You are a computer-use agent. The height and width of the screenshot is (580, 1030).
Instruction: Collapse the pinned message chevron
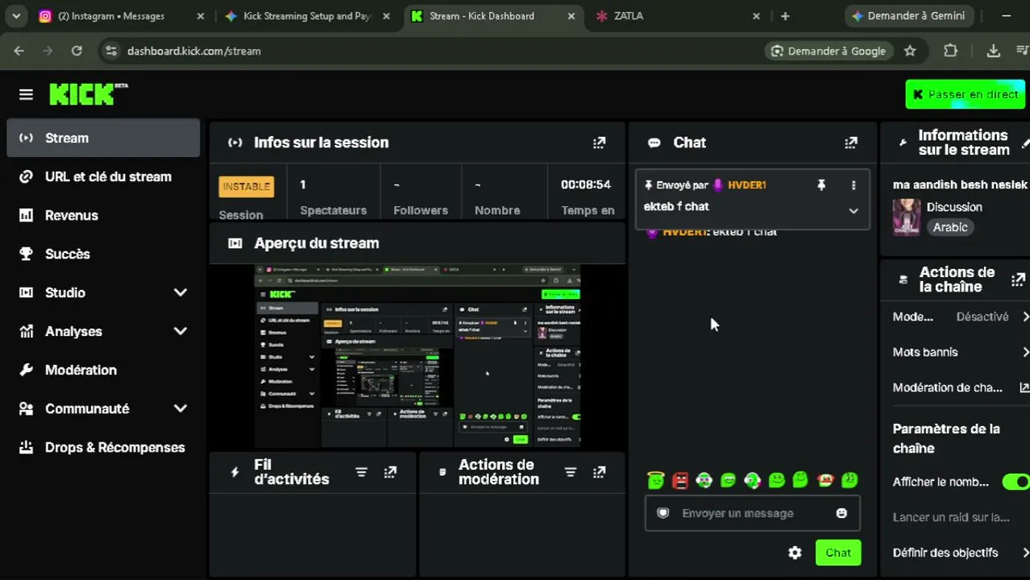[x=853, y=211]
